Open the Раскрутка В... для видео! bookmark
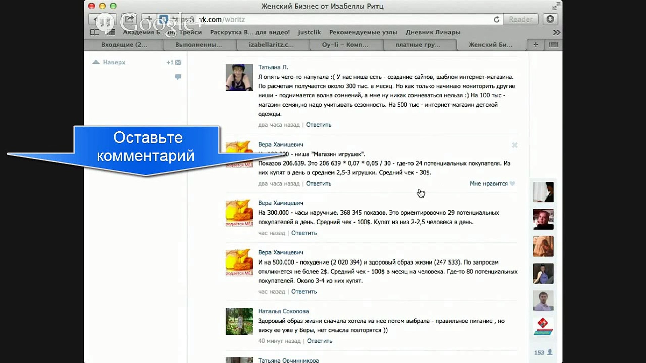646x363 pixels. 250,32
